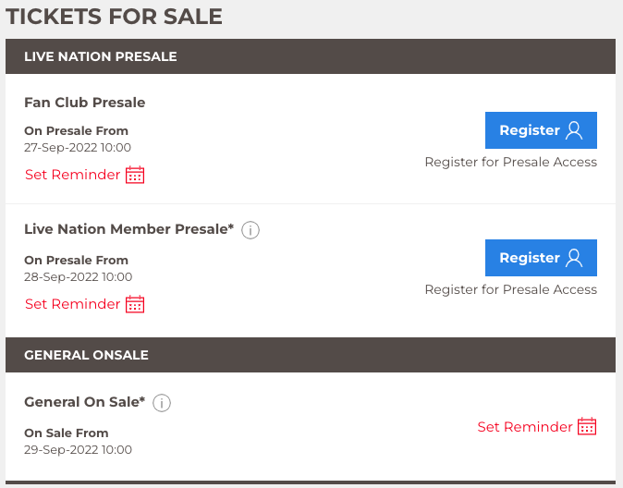The height and width of the screenshot is (488, 623).
Task: Click the calendar icon for General On Sale
Action: click(x=587, y=426)
